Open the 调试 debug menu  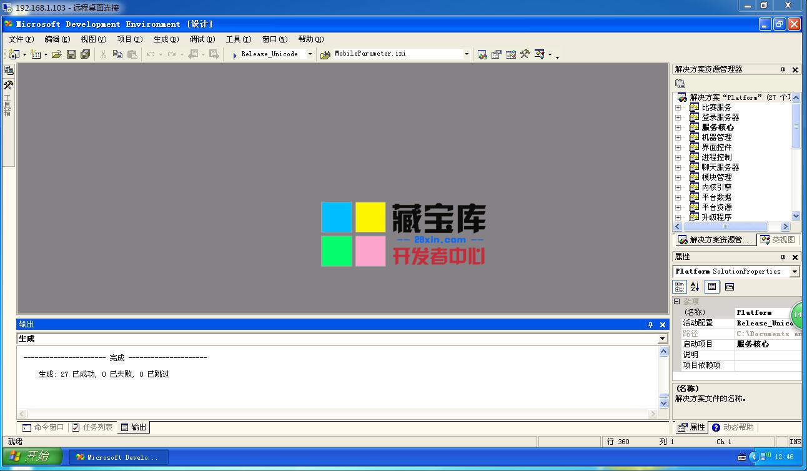coord(202,39)
